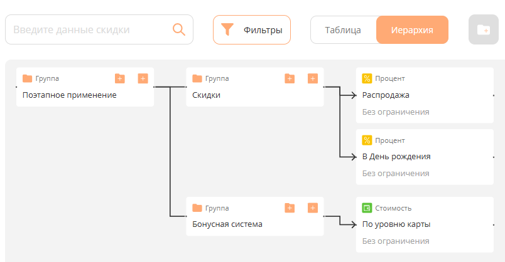Screen dimensions: 505x262
Task: Focus the discount search field
Action: click(88, 29)
